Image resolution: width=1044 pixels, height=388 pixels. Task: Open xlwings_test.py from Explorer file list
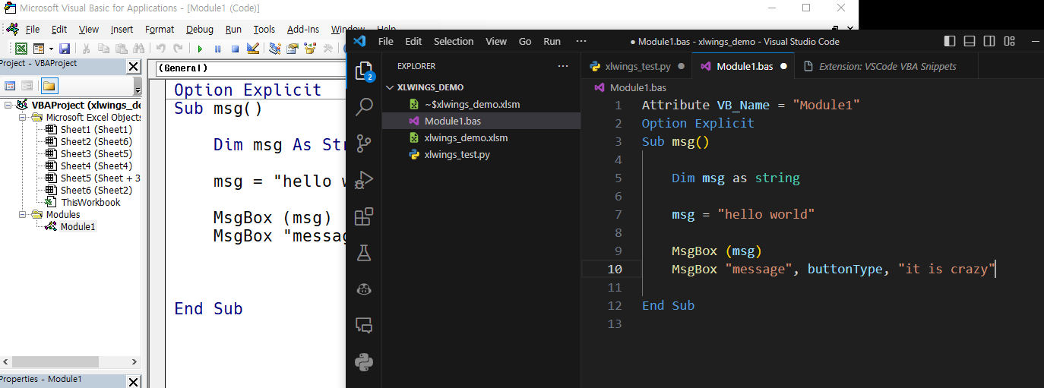coord(457,154)
